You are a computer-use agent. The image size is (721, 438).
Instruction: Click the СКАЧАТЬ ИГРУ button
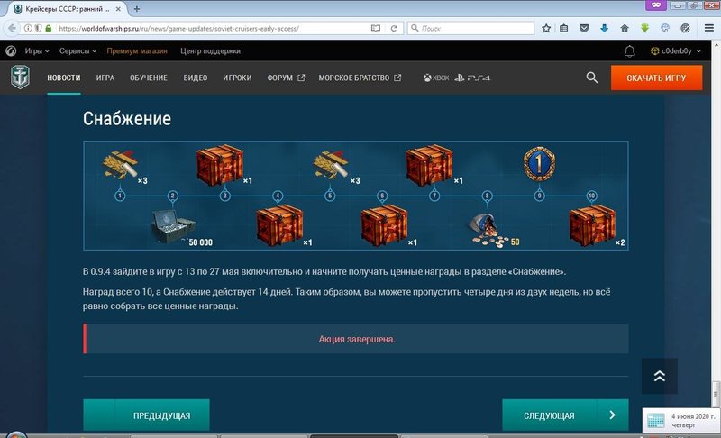tap(656, 78)
